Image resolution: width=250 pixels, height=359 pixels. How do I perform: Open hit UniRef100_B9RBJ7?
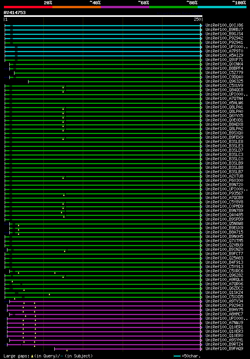(x=224, y=29)
